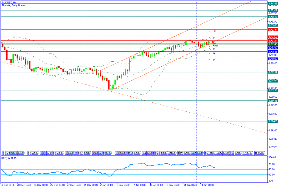Select the D1 R3 resistance label
281x188 pixels.
212,31
